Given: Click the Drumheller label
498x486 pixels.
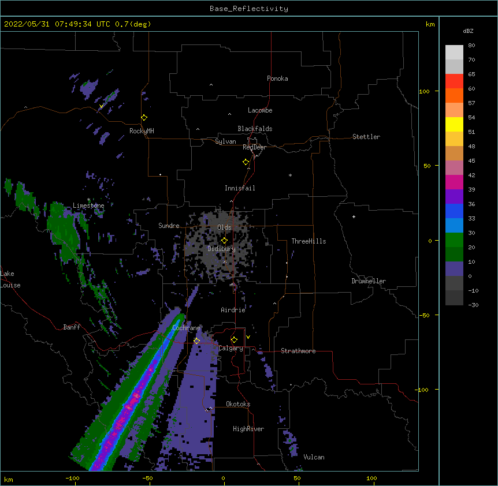Looking at the screenshot, I should (x=369, y=281).
